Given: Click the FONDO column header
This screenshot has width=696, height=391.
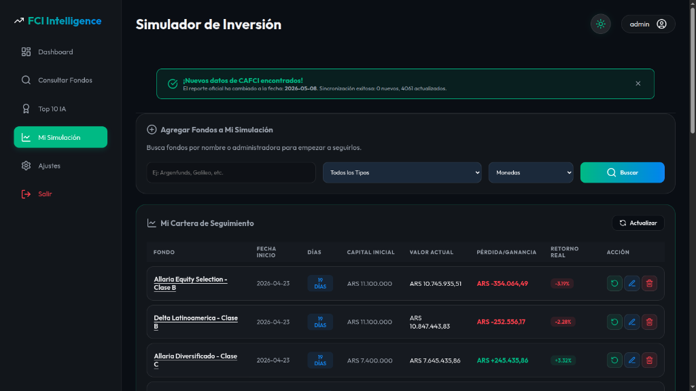Looking at the screenshot, I should click(164, 253).
